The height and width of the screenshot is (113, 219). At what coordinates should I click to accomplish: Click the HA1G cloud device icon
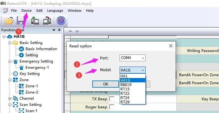pyautogui.click(x=10, y=37)
